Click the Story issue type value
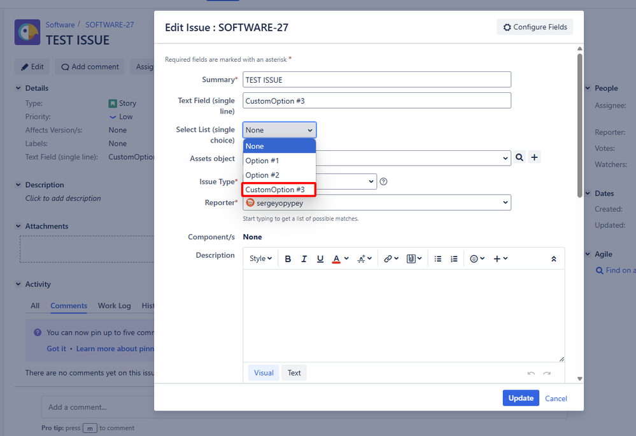This screenshot has width=636, height=436. (x=122, y=103)
